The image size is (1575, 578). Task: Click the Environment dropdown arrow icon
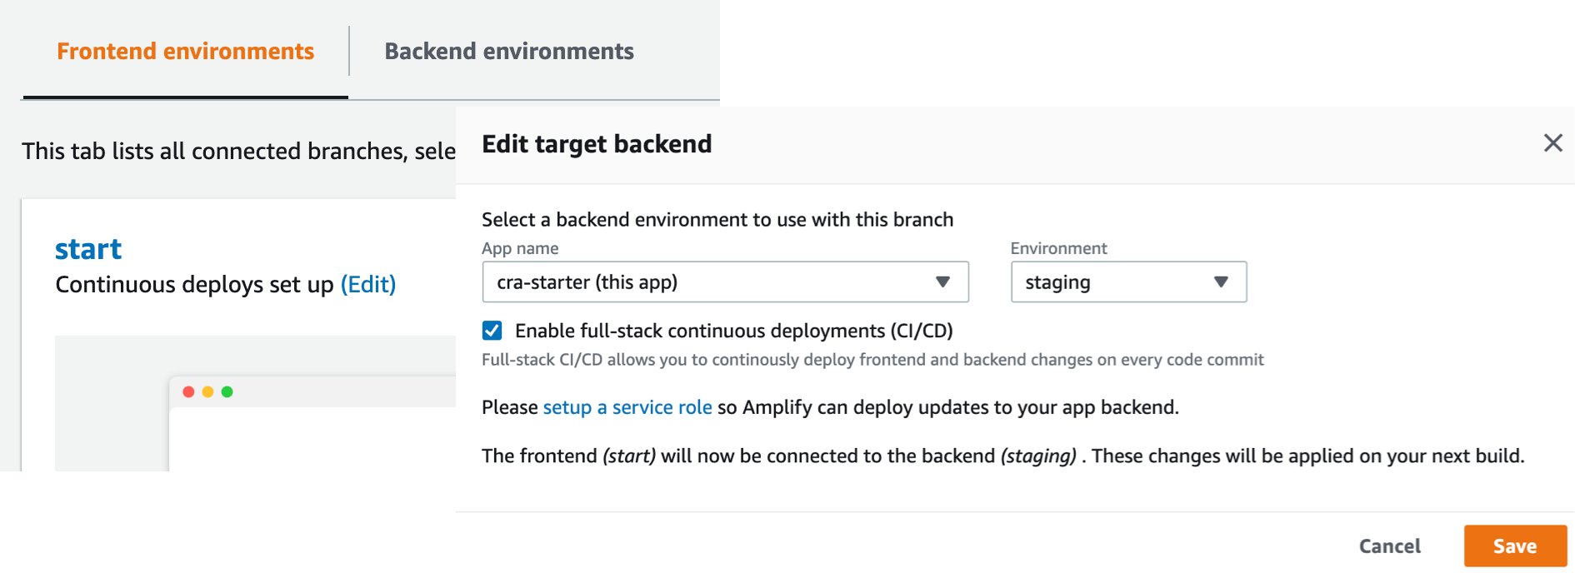[1221, 282]
